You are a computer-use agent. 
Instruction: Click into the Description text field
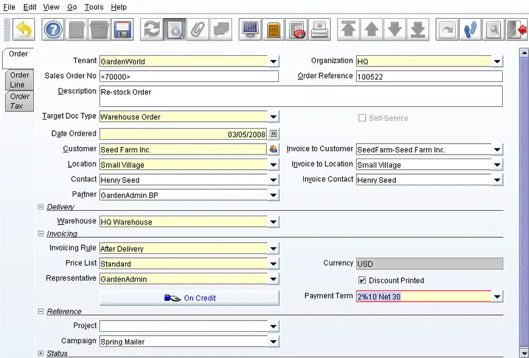click(300, 96)
